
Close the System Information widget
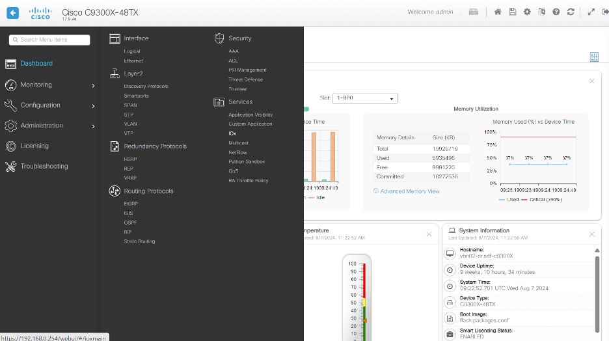coord(592,234)
